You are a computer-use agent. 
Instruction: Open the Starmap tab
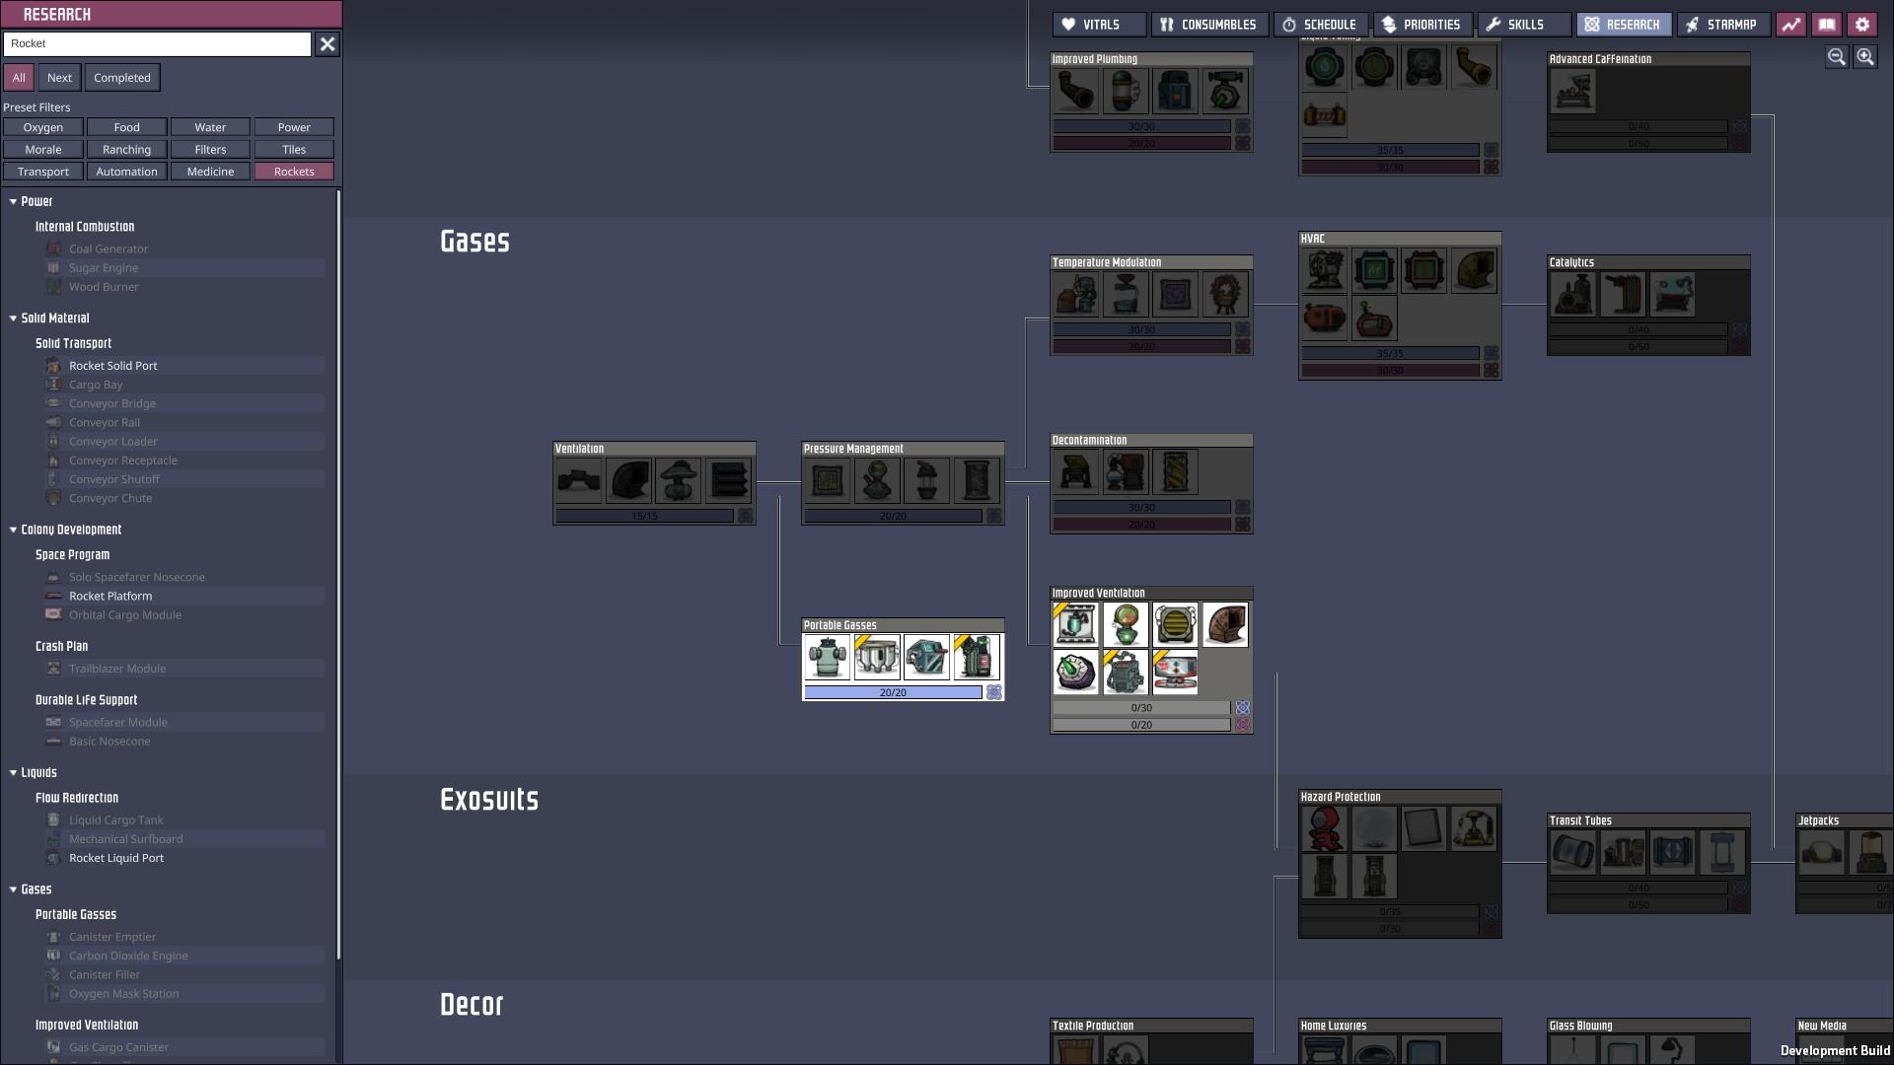(x=1721, y=25)
